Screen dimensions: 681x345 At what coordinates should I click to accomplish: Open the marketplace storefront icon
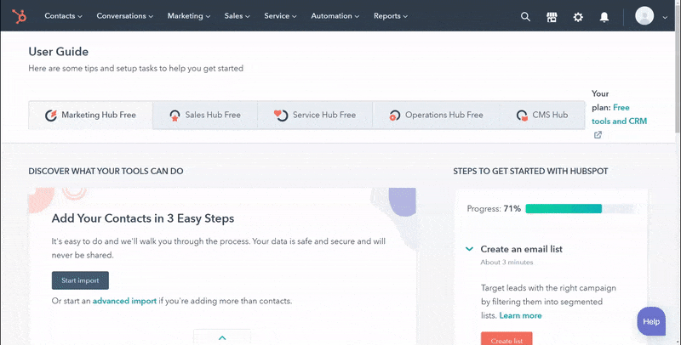(x=552, y=17)
